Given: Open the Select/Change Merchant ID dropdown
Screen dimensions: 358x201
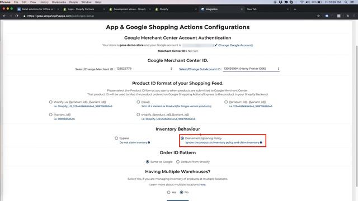Looking at the screenshot, I should [x=144, y=69].
